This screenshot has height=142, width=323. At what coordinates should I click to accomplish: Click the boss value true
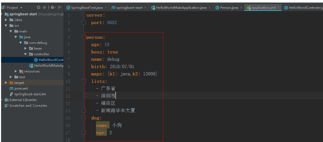pyautogui.click(x=113, y=52)
